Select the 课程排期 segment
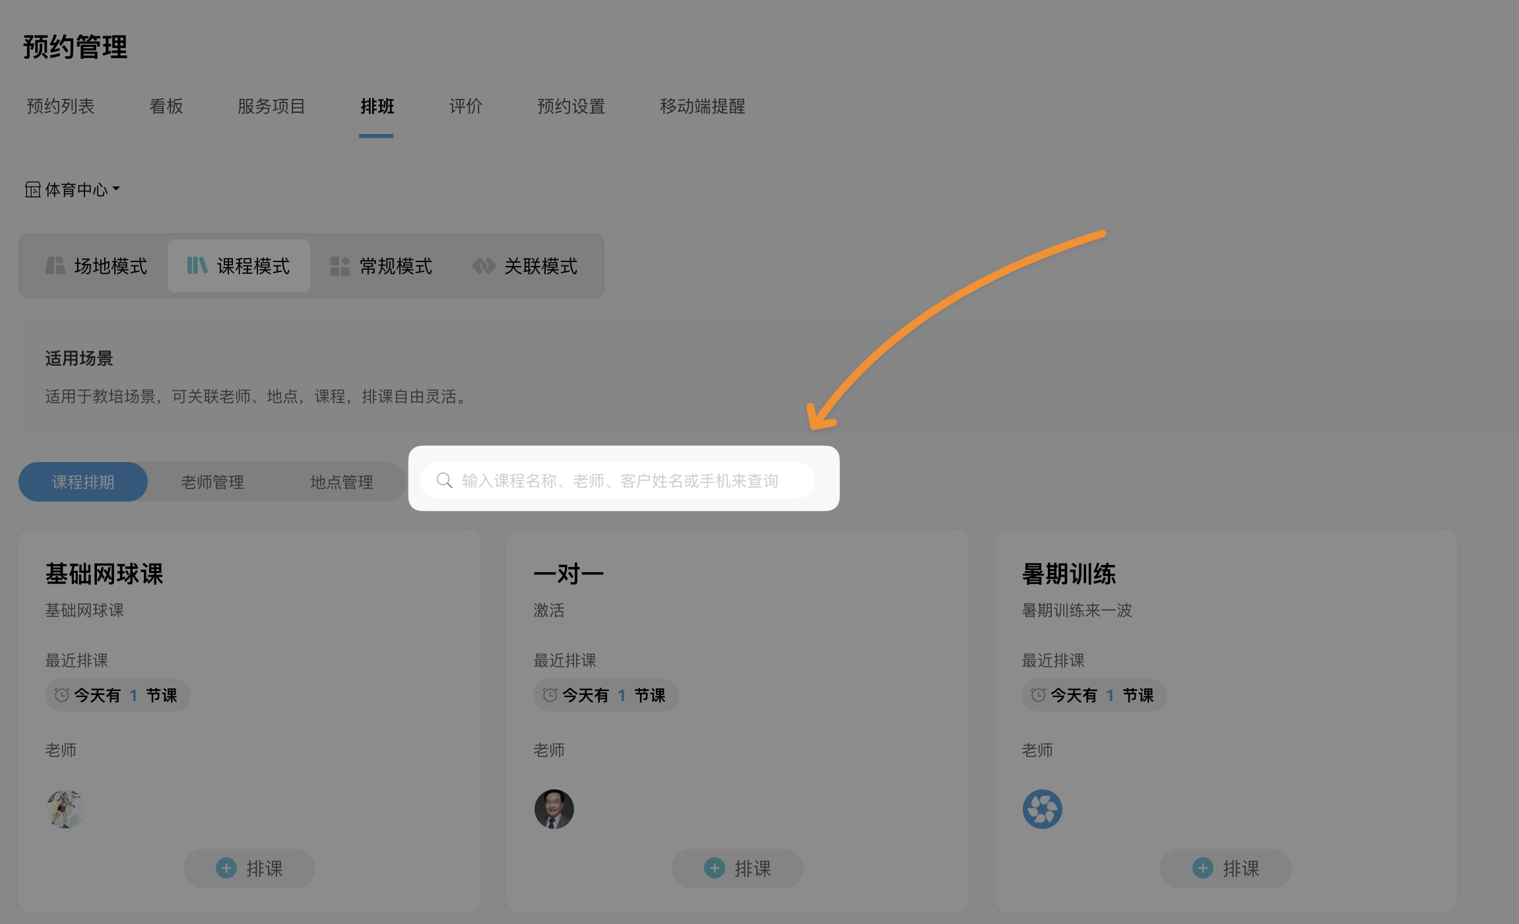 coord(83,482)
